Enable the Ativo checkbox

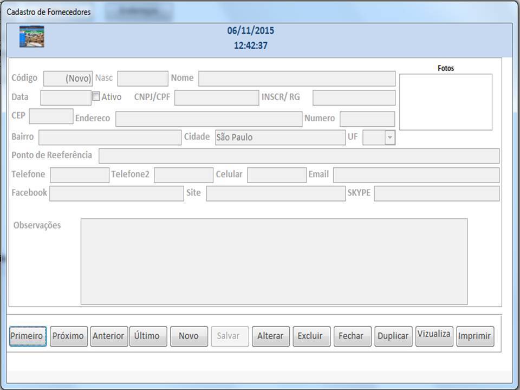[96, 96]
